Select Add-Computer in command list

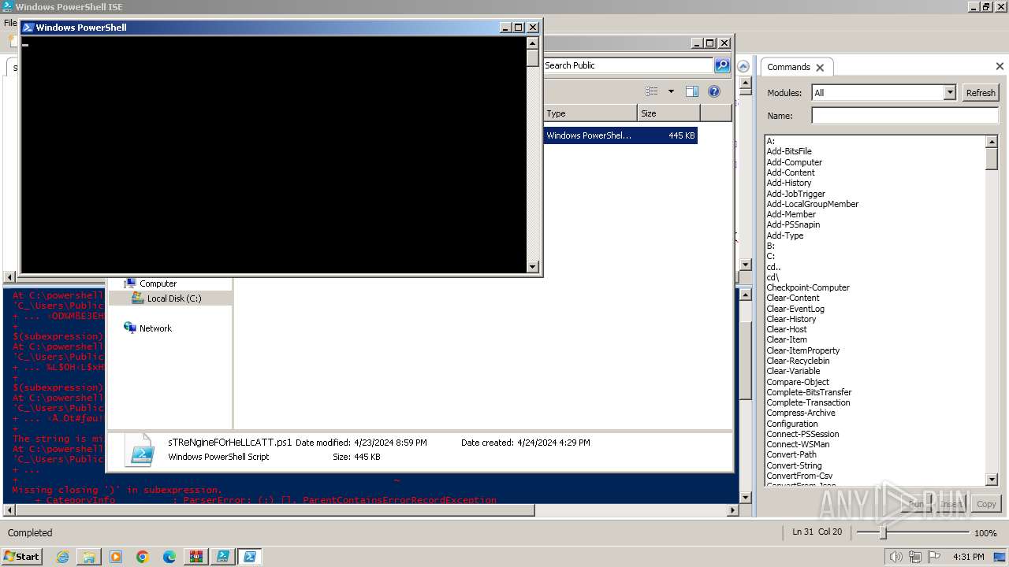[x=795, y=162]
